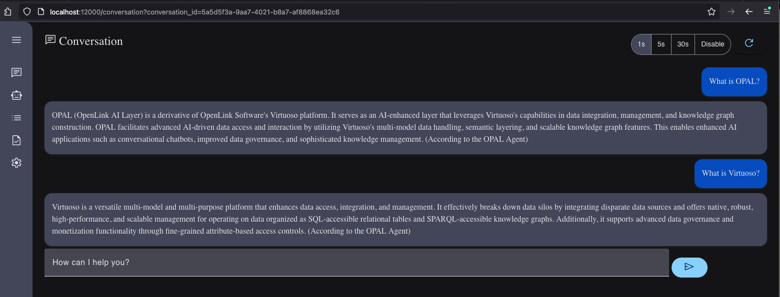Viewport: 780px width, 297px height.
Task: Open the hamburger menu in sidebar
Action: (x=16, y=40)
